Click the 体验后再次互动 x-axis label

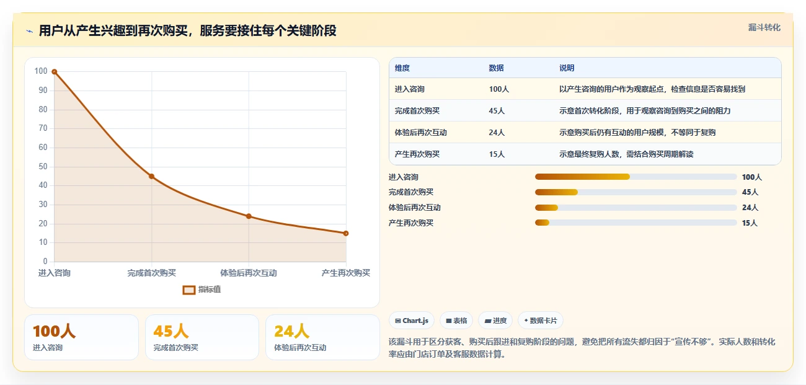pos(249,273)
